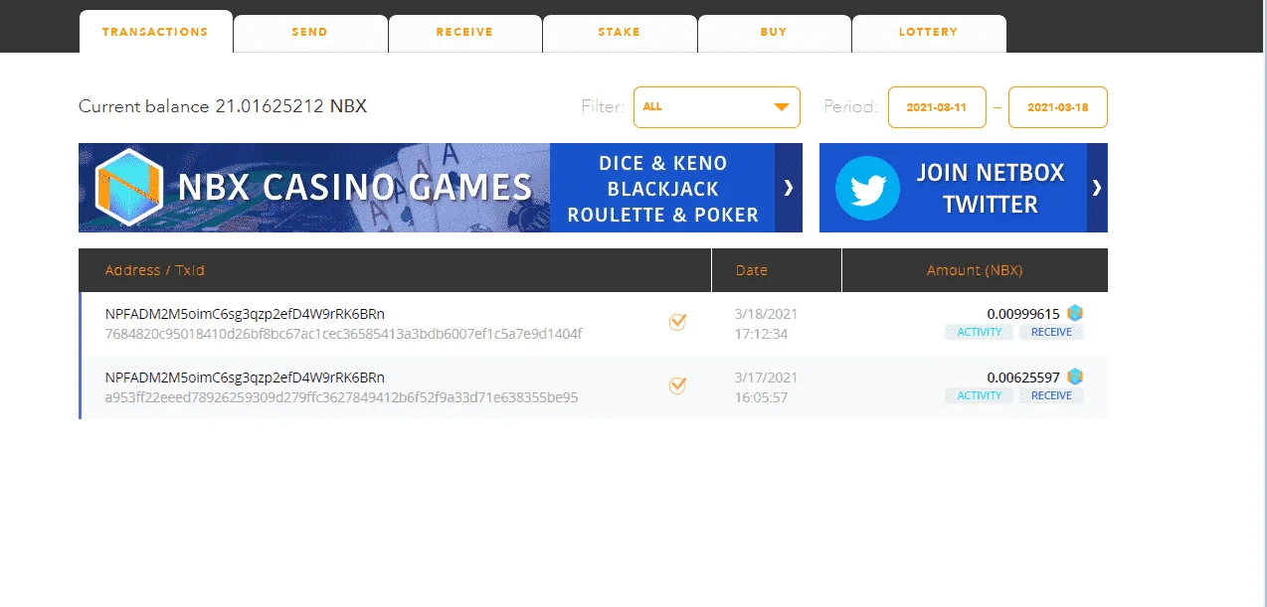Click the amount 0.00625597
Screen dimensions: 1267x607
(1023, 377)
